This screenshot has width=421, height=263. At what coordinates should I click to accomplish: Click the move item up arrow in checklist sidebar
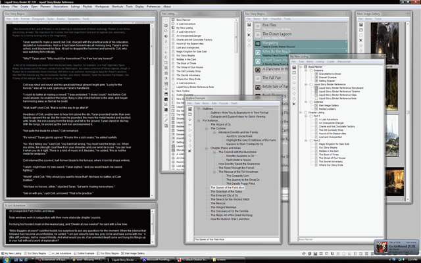pos(249,40)
